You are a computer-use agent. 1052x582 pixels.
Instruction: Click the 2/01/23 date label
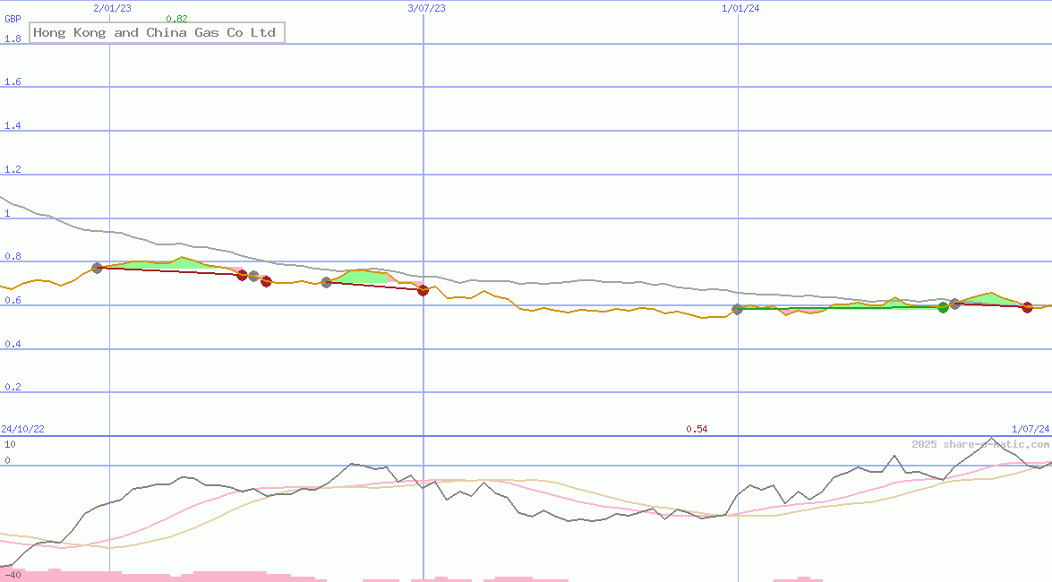[112, 8]
